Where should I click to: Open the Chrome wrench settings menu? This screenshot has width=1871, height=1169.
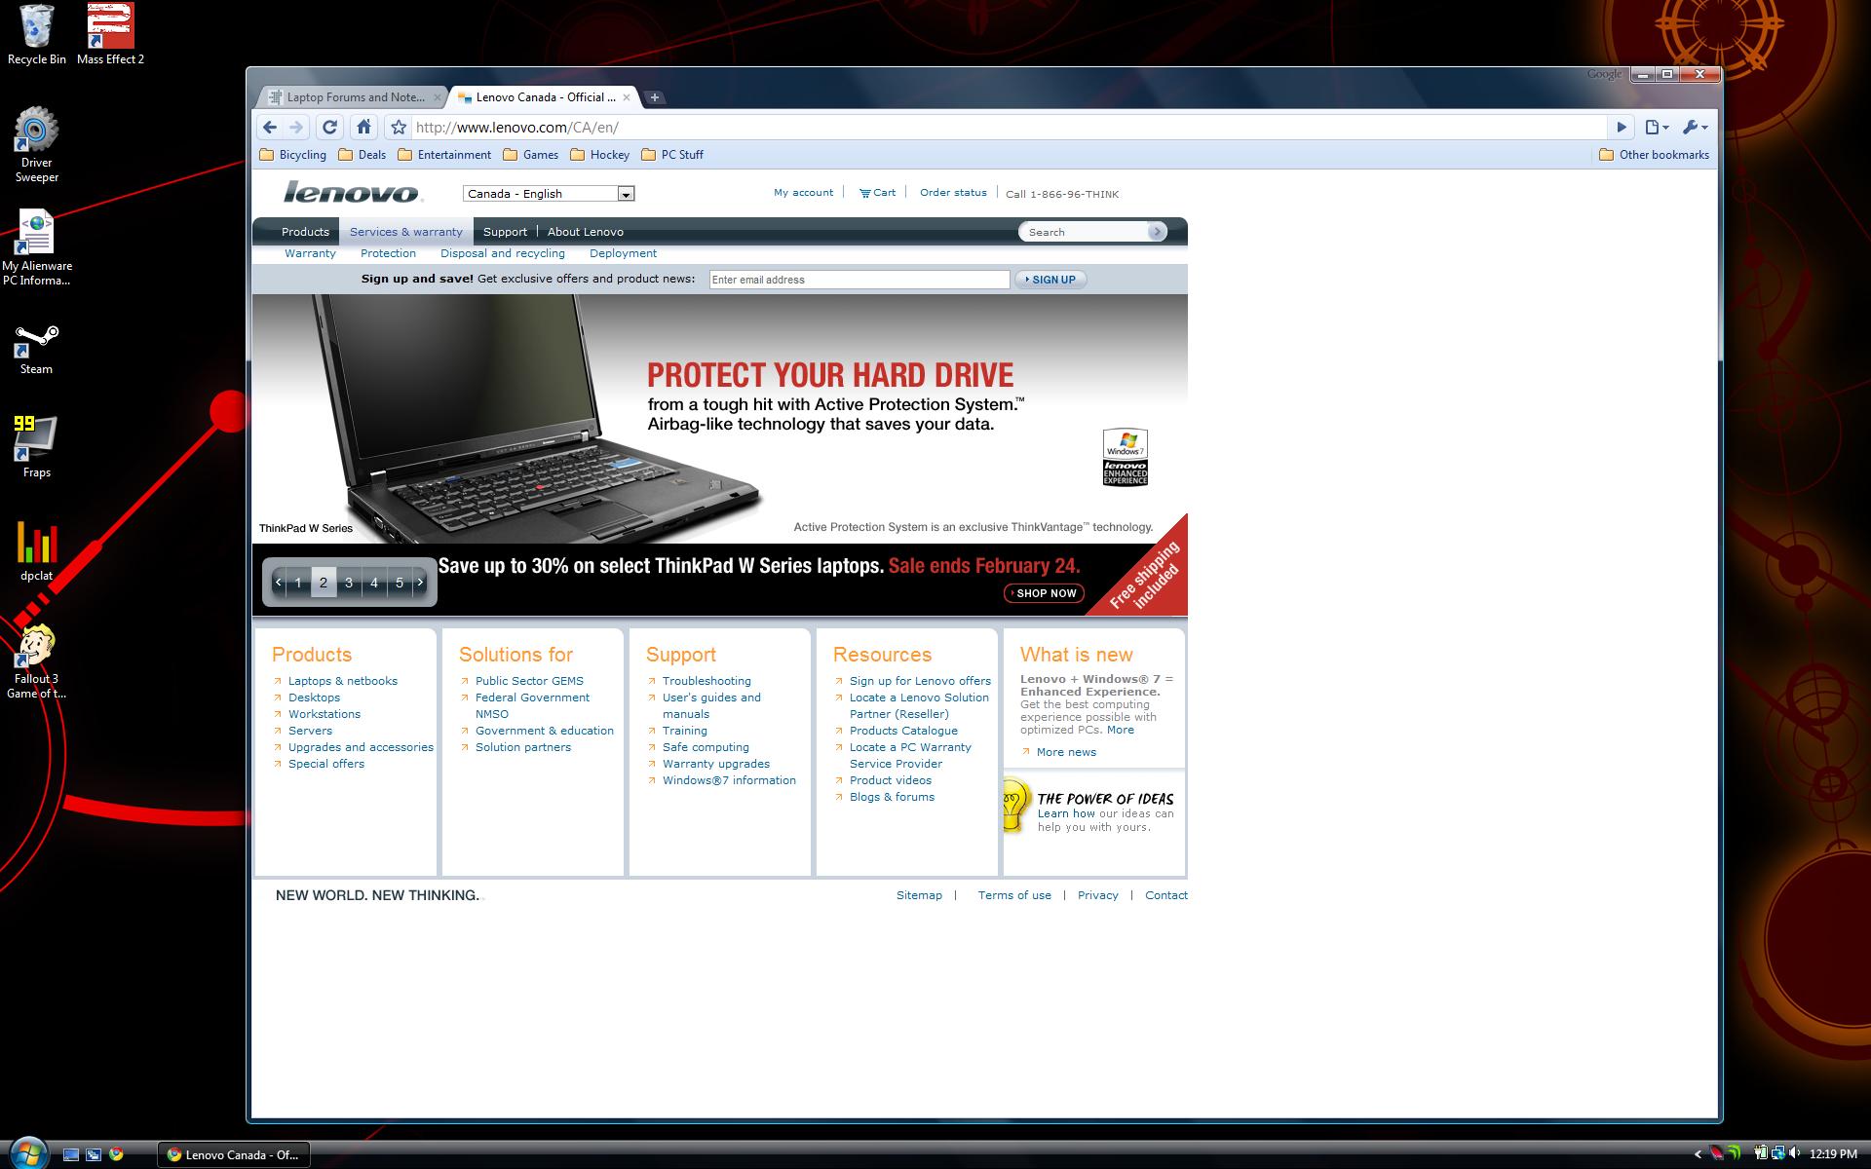pyautogui.click(x=1695, y=127)
